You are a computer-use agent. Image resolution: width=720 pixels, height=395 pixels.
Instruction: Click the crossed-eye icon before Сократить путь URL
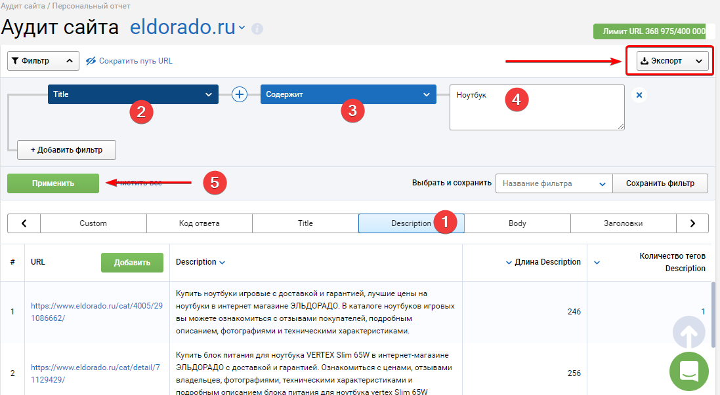(x=91, y=61)
